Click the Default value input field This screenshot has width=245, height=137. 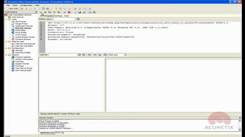[63, 19]
